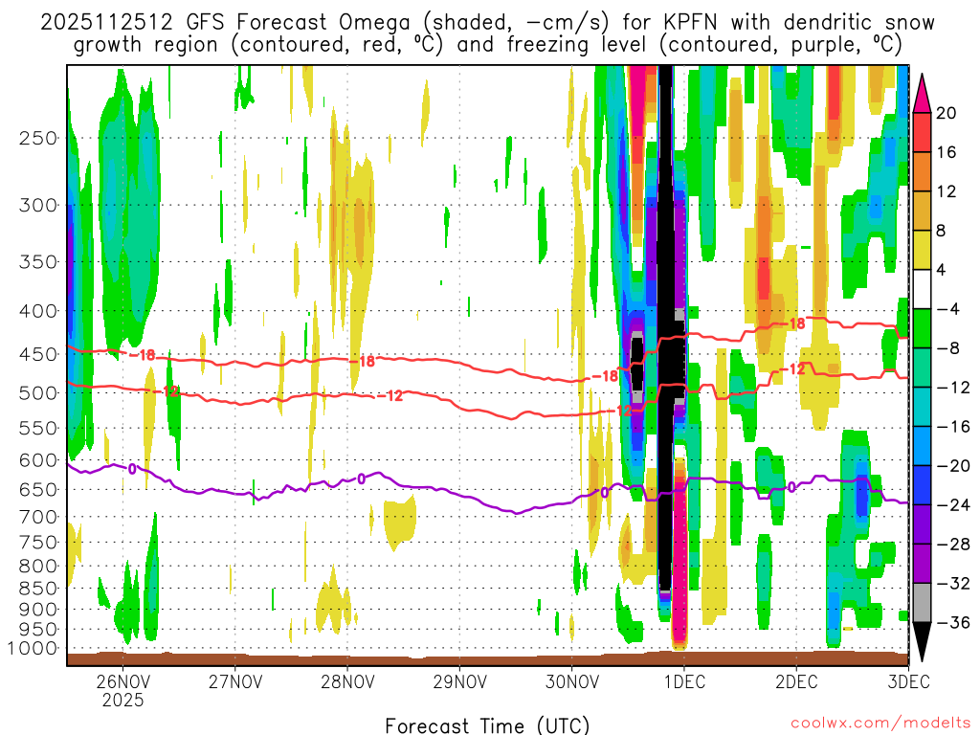Click the 350 pressure level label
980x735 pixels.
(x=38, y=261)
